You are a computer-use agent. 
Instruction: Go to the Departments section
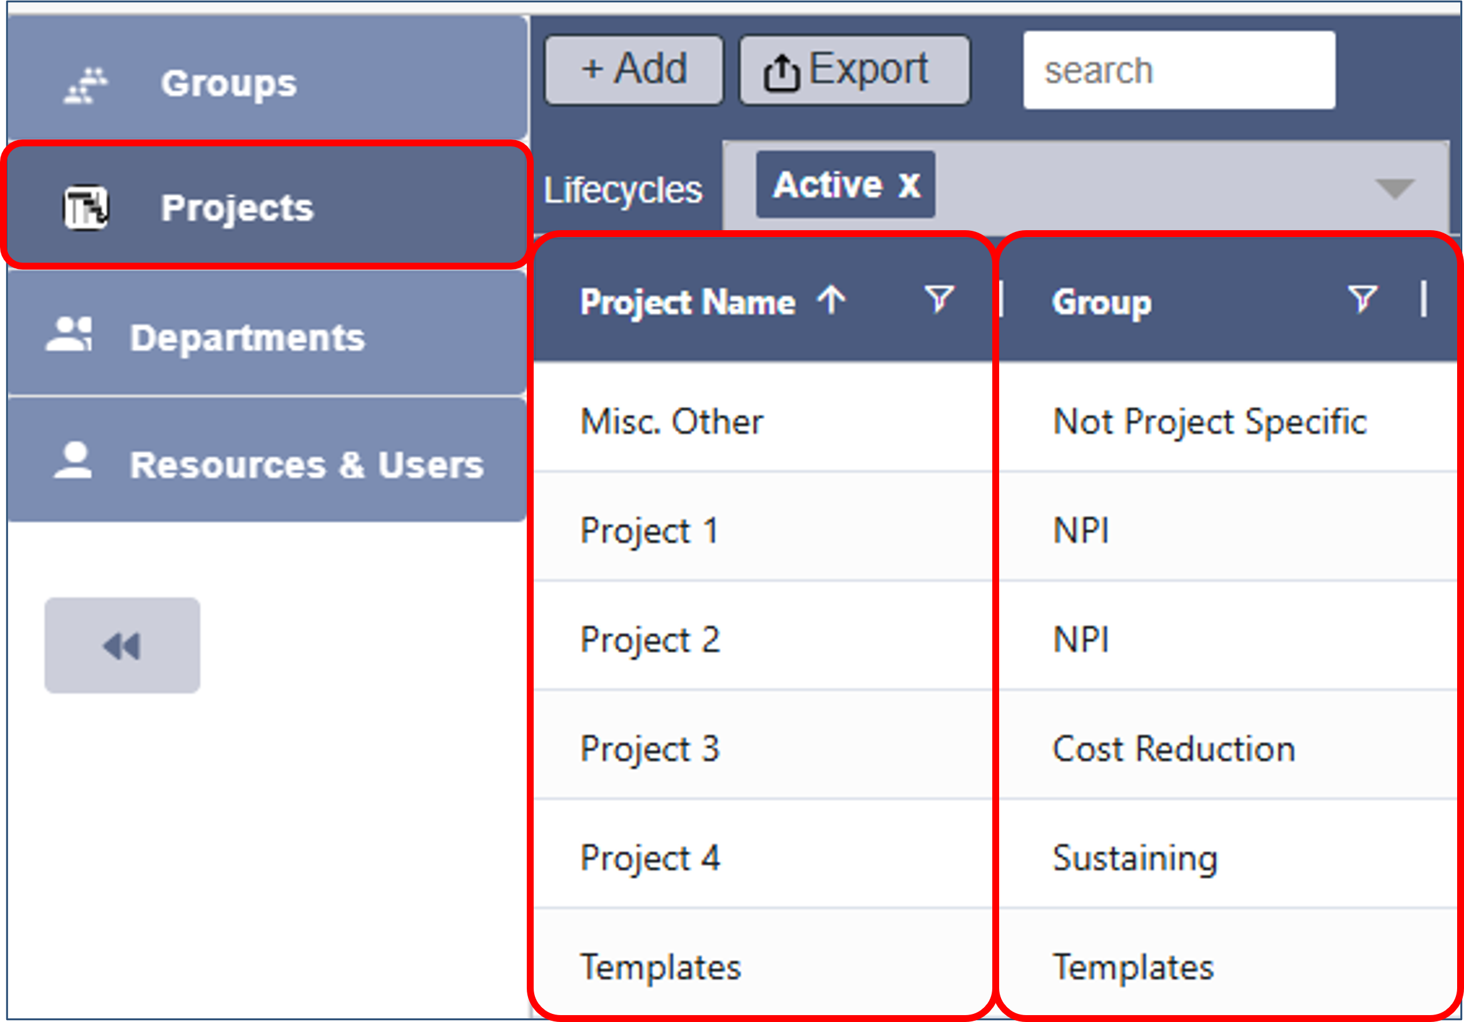point(247,337)
